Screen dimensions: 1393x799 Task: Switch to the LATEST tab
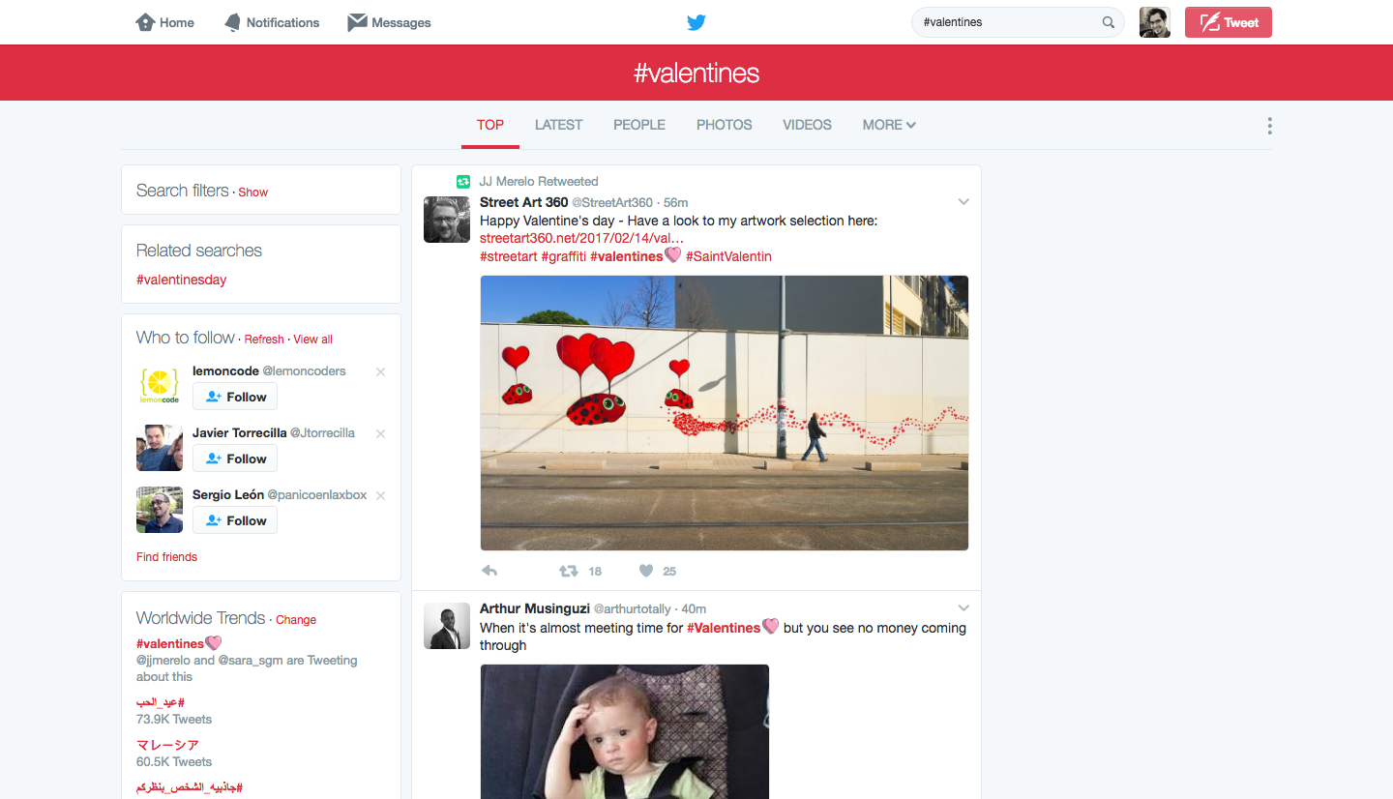click(x=559, y=125)
